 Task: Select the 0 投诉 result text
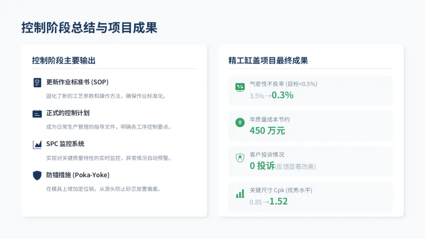coord(262,165)
